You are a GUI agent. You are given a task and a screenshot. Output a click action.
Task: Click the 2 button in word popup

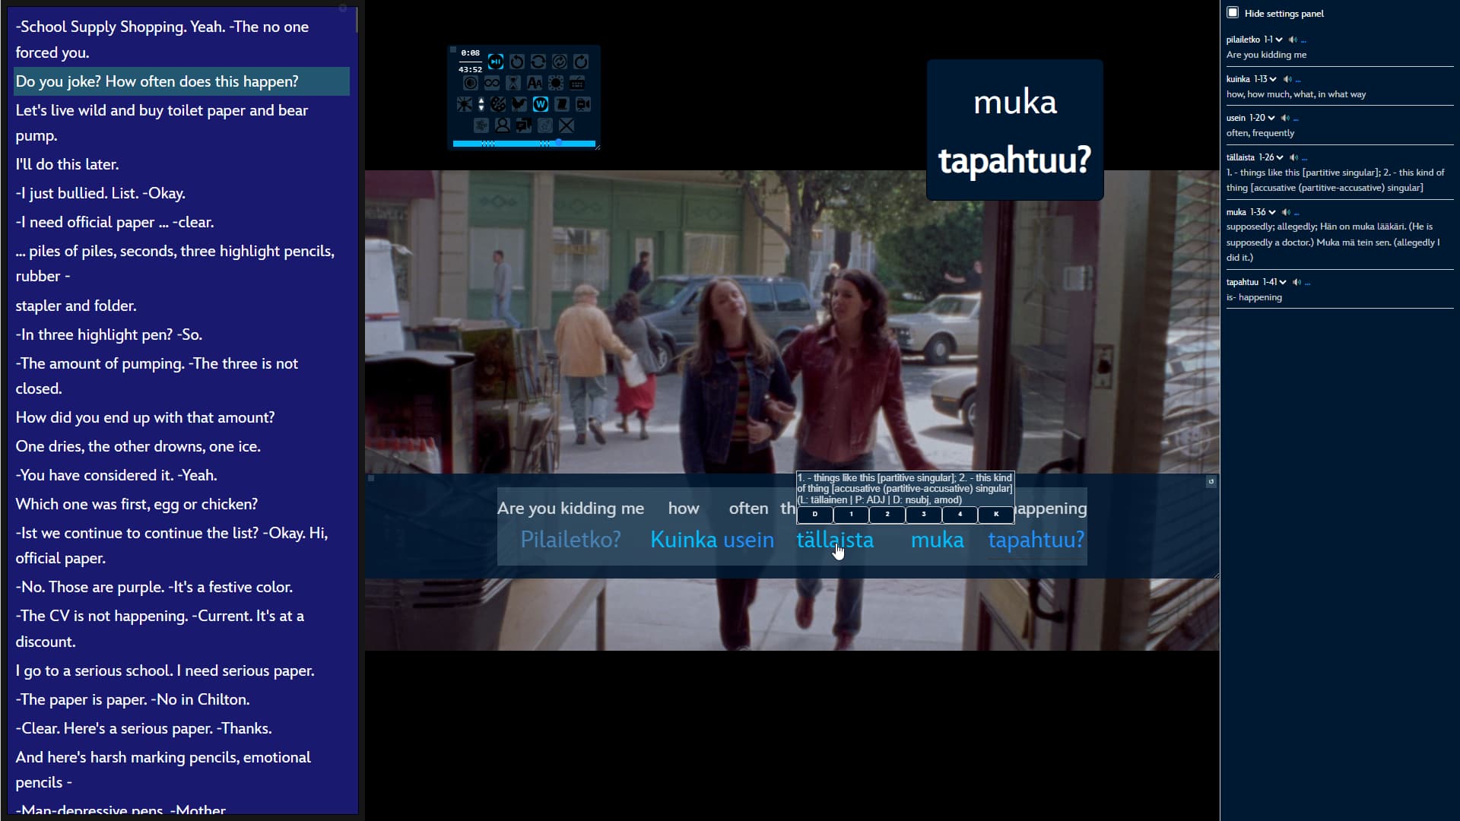pos(887,515)
